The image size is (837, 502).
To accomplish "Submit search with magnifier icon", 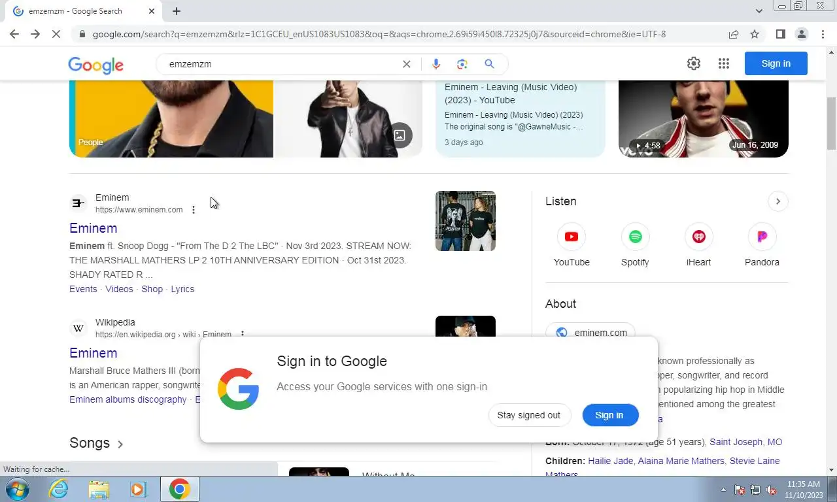I will [x=489, y=64].
